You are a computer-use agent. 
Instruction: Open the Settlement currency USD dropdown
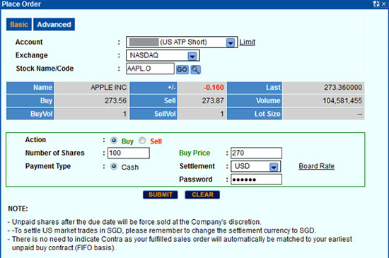[x=274, y=167]
